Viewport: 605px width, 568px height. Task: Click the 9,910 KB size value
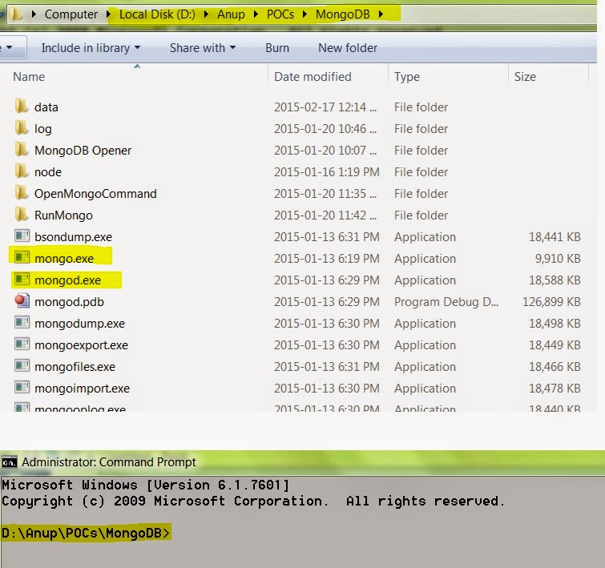(558, 258)
